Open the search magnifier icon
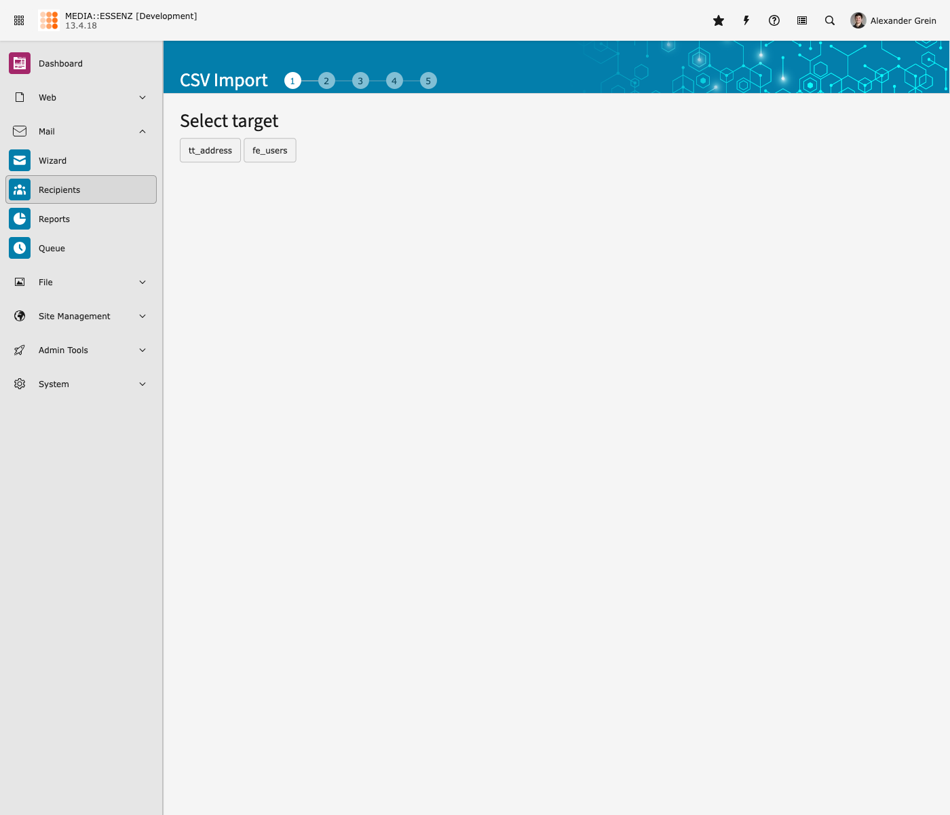The image size is (950, 815). [830, 20]
